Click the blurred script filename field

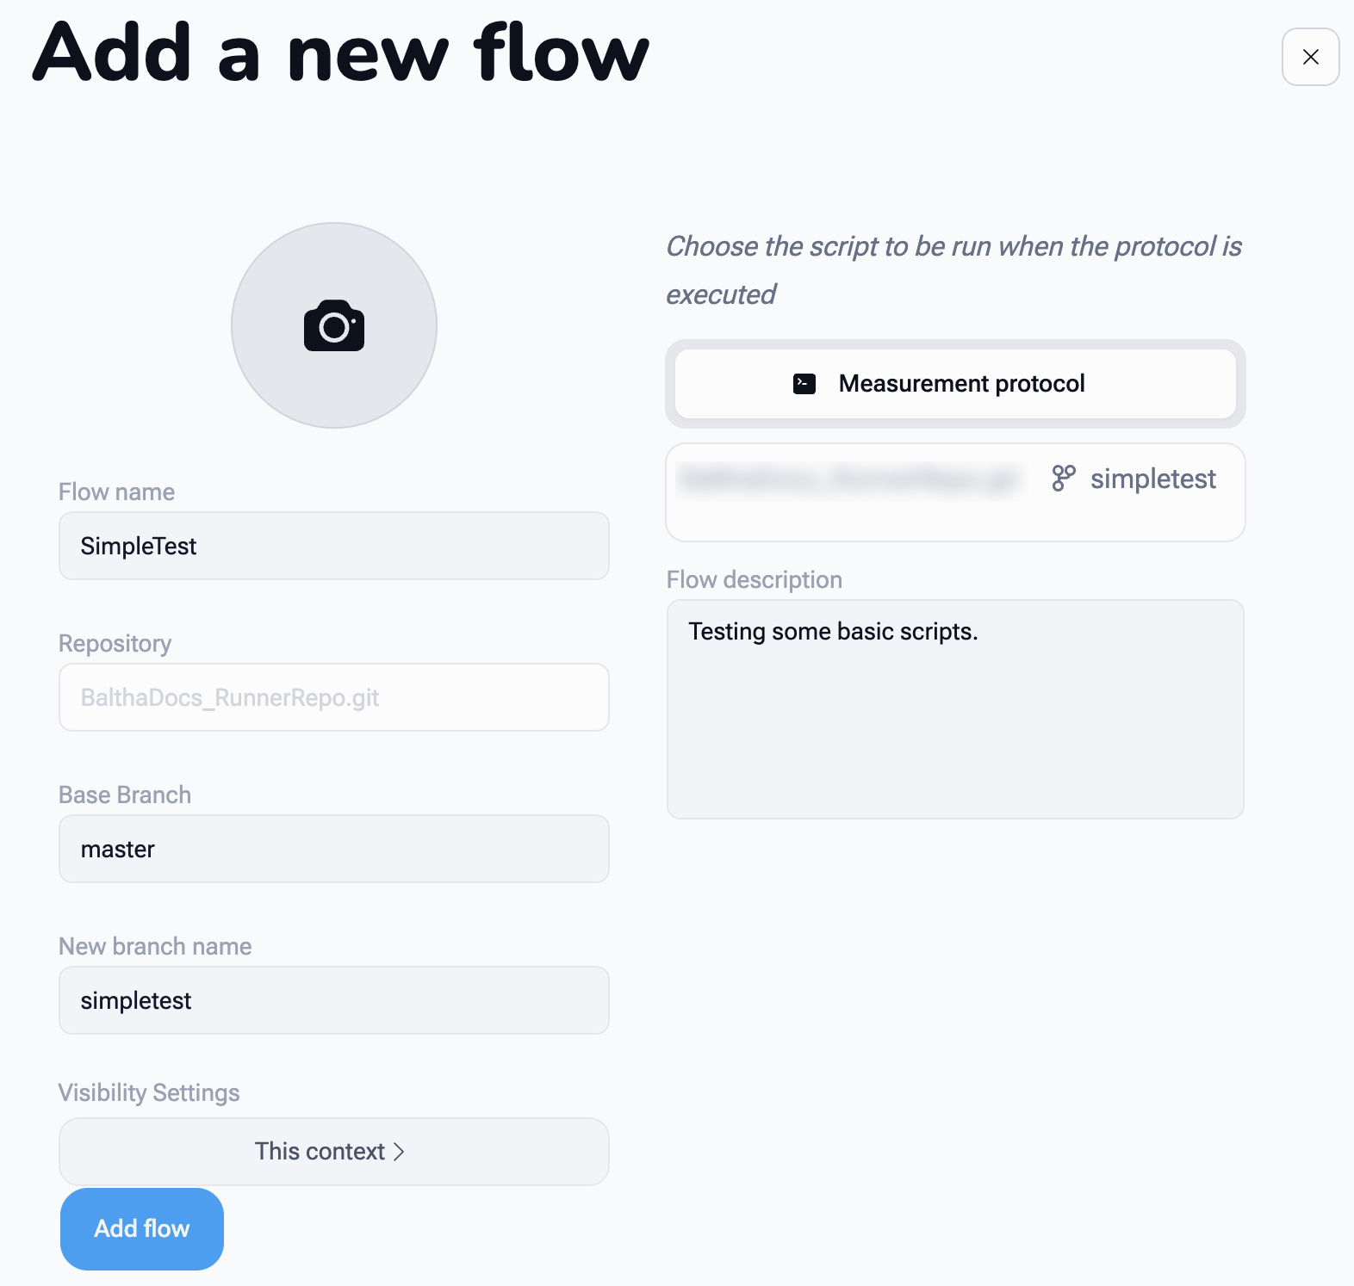[x=851, y=479]
